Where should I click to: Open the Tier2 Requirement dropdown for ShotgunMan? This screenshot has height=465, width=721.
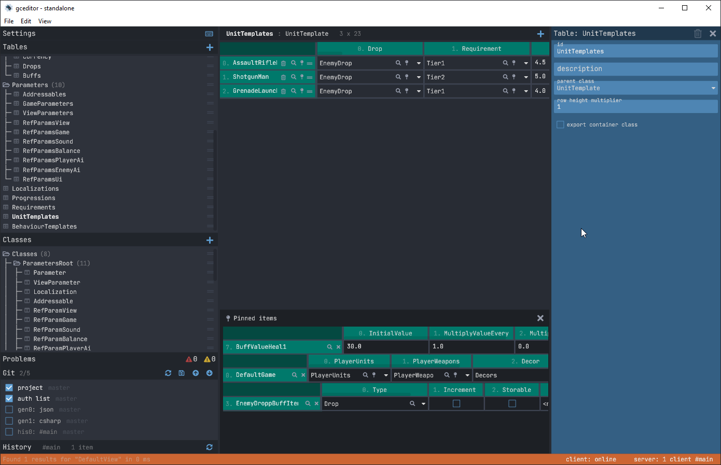coord(526,77)
